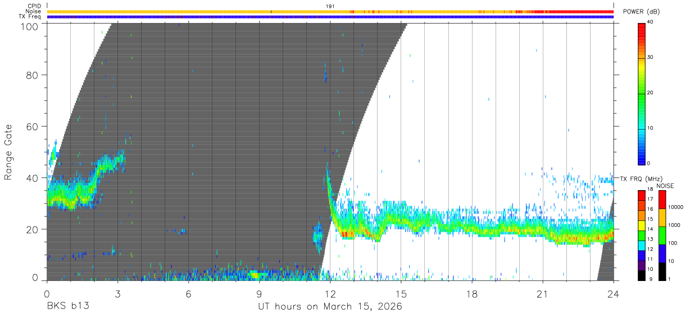Click the POWER (dB) legend title
This screenshot has height=318, width=690.
(x=641, y=12)
